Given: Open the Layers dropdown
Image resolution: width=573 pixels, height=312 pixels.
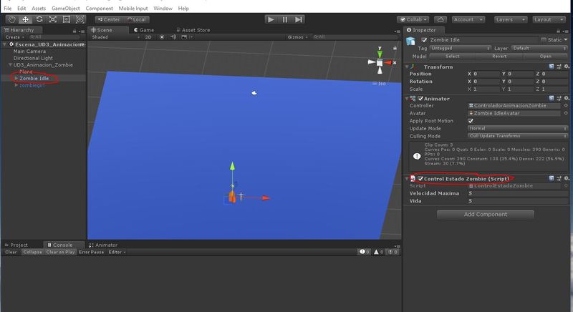Looking at the screenshot, I should click(x=511, y=20).
